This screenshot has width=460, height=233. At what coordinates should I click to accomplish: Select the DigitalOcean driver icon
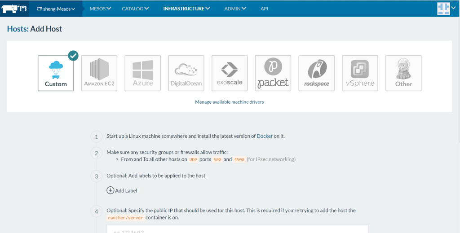(x=186, y=73)
